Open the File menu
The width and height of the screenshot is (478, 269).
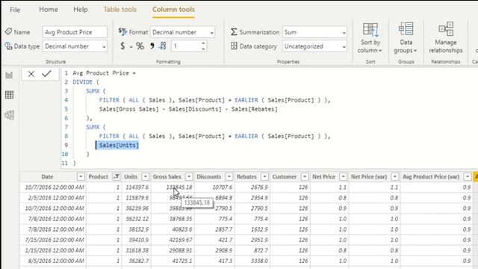click(x=15, y=10)
